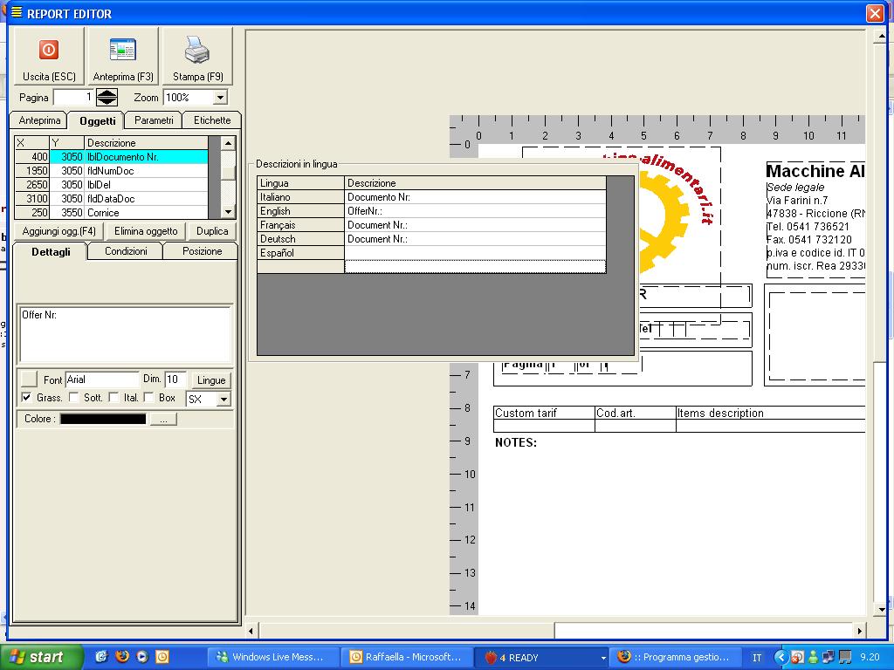The image size is (894, 670).
Task: Toggle the Grass. bold checkbox
Action: pyautogui.click(x=26, y=397)
